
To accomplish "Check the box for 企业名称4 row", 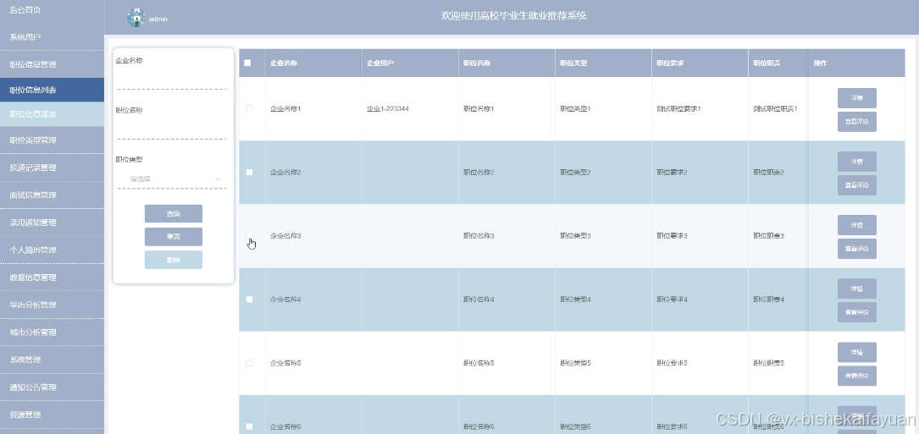I will click(x=249, y=299).
